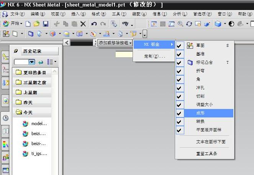
Task: Expand the 三星期之前 folder
Action: 32,83
